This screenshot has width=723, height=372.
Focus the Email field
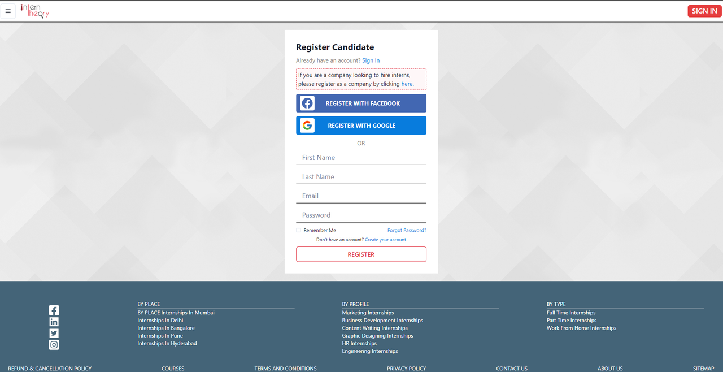361,196
